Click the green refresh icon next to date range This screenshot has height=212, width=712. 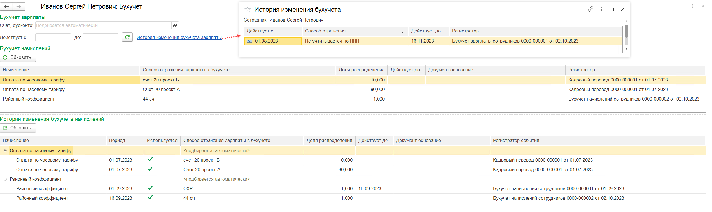point(127,37)
